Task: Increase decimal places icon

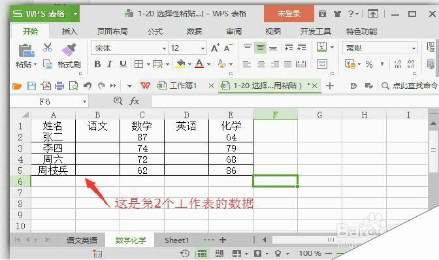Action: [x=398, y=65]
